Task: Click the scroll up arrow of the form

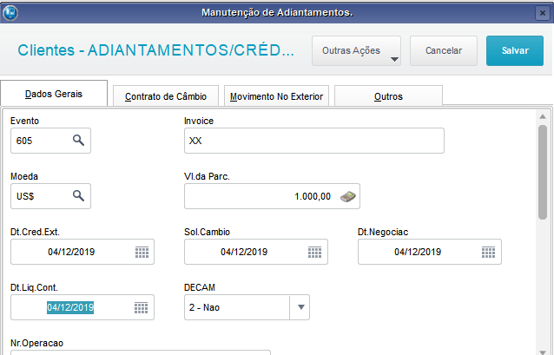Action: pos(543,116)
